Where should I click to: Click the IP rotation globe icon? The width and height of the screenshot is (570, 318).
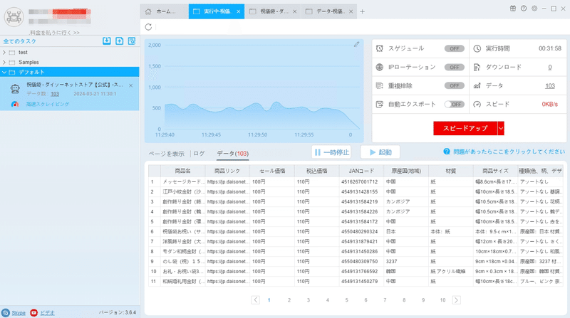tap(380, 67)
